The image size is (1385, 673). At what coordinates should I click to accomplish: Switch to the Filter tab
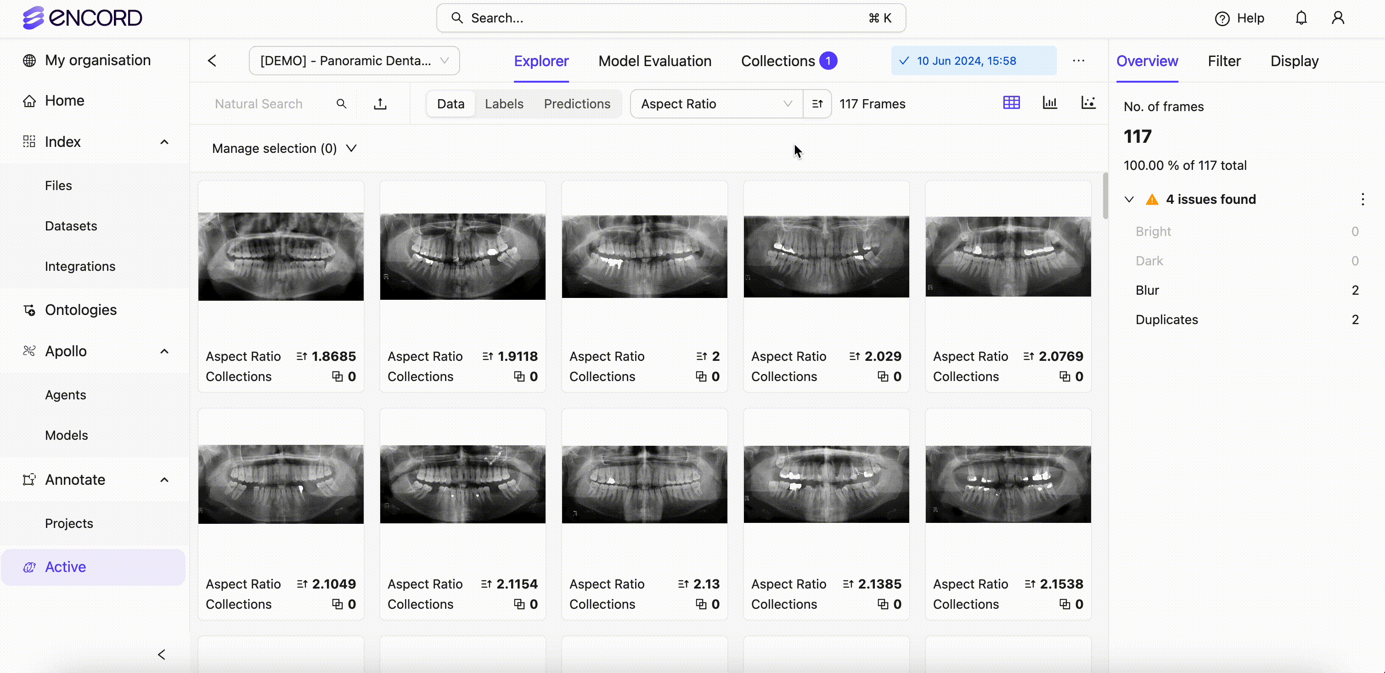1224,61
